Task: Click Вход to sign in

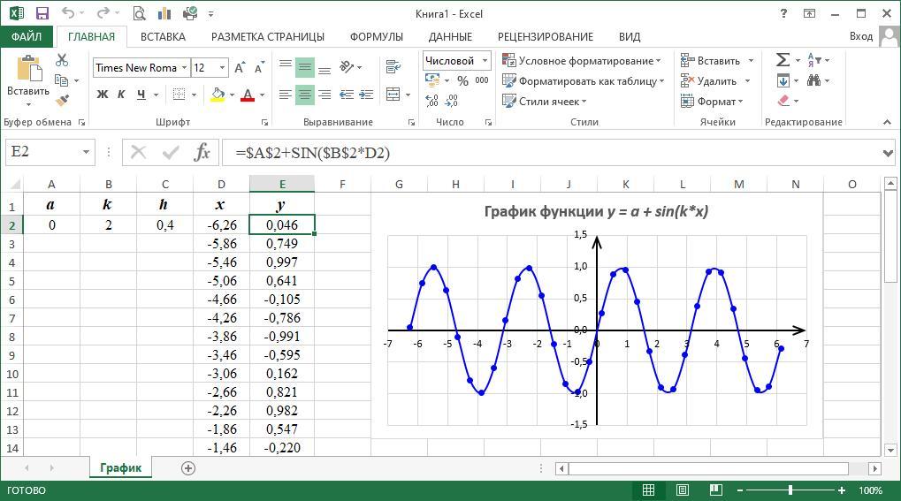Action: click(x=861, y=36)
